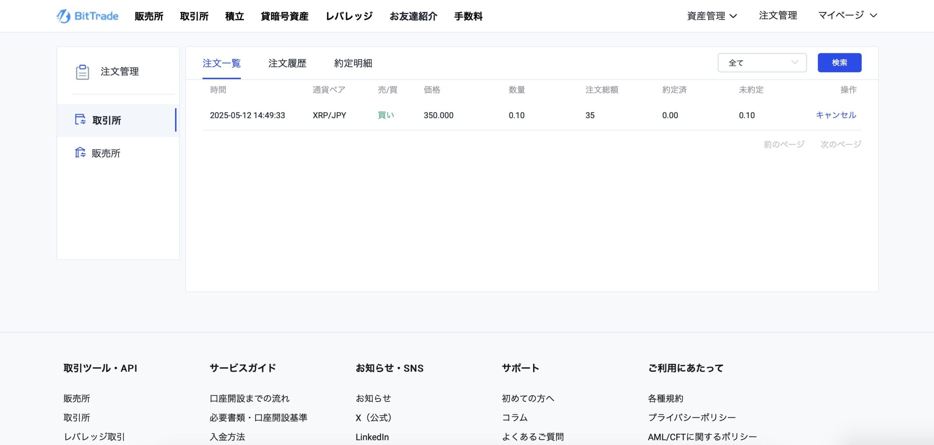Screen dimensions: 934x445
Task: Open 手数料 in top navigation
Action: pyautogui.click(x=468, y=16)
